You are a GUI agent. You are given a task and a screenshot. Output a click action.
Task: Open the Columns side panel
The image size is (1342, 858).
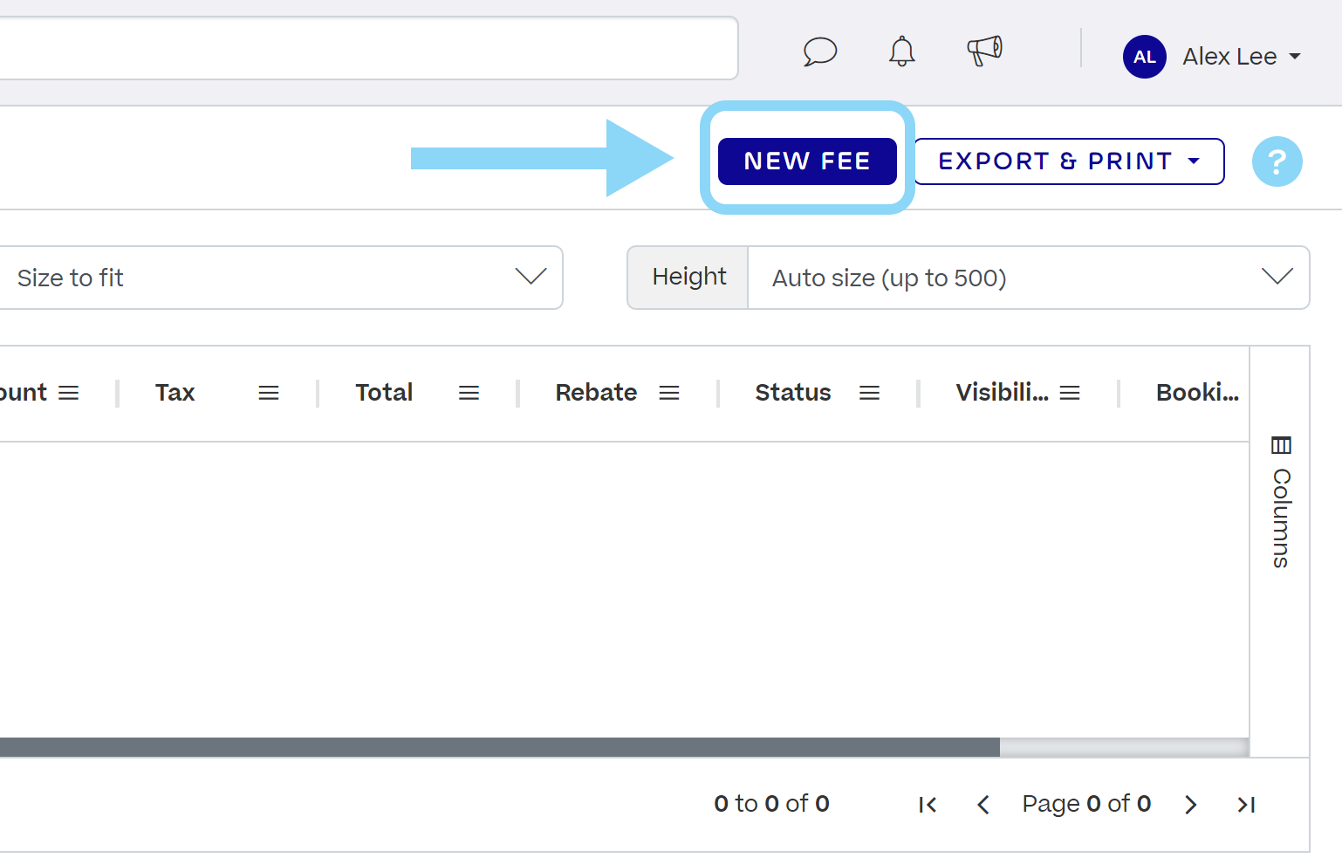[1280, 503]
